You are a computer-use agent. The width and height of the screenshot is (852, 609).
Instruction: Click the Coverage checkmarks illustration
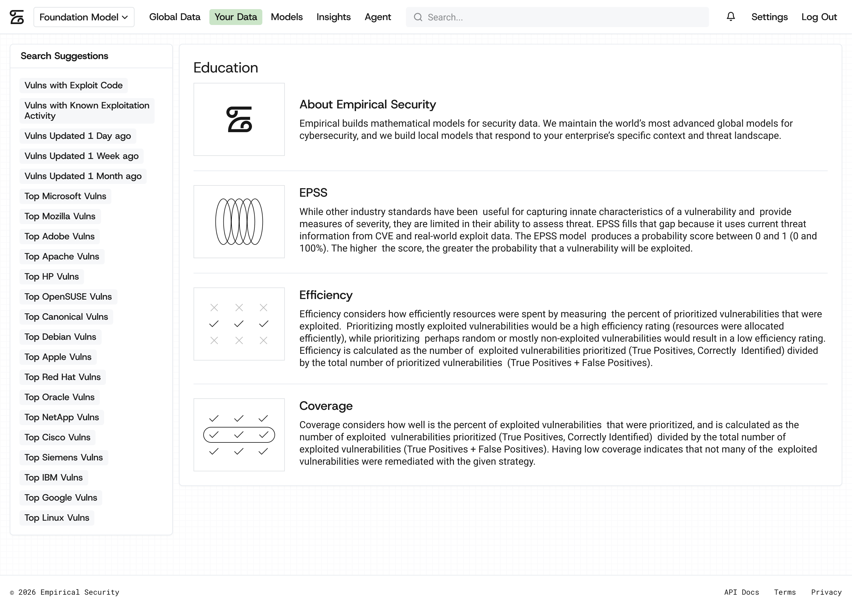(239, 435)
